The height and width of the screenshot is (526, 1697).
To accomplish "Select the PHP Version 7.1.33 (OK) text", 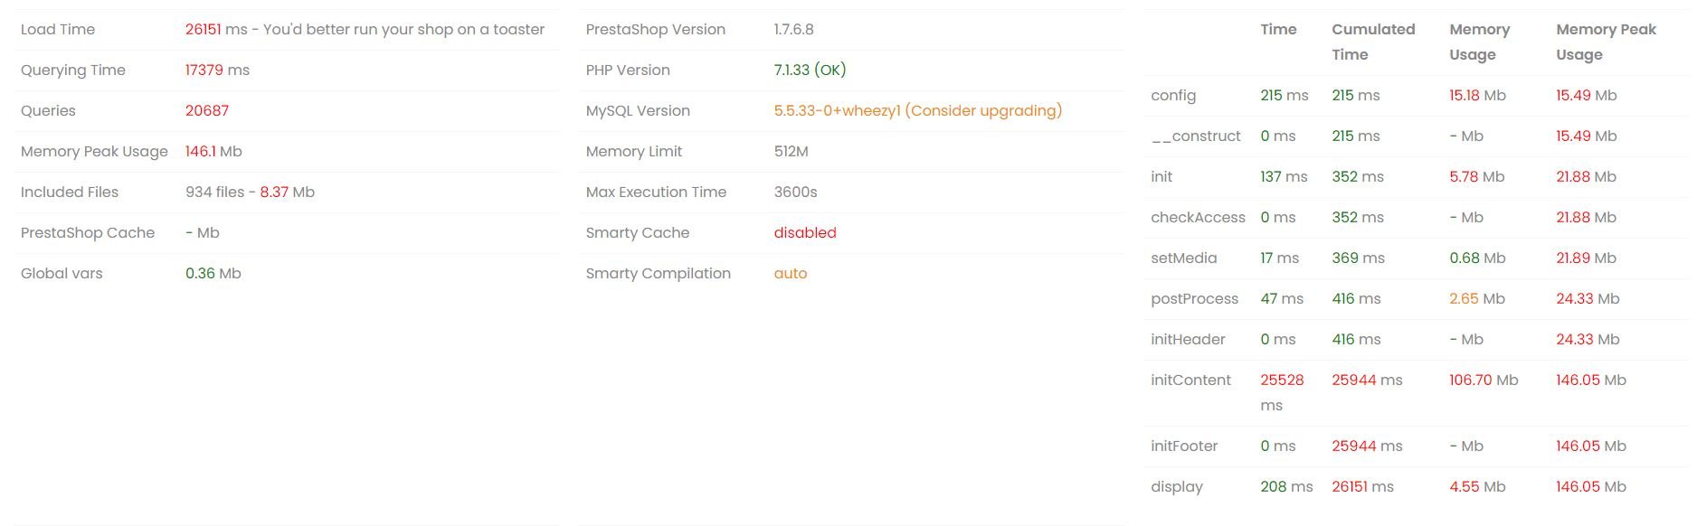I will 811,70.
